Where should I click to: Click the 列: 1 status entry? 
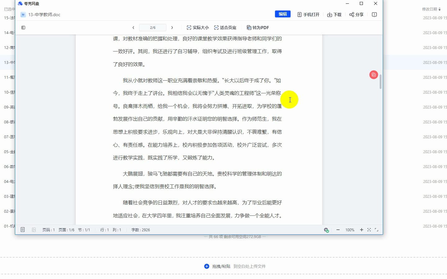pyautogui.click(x=117, y=230)
